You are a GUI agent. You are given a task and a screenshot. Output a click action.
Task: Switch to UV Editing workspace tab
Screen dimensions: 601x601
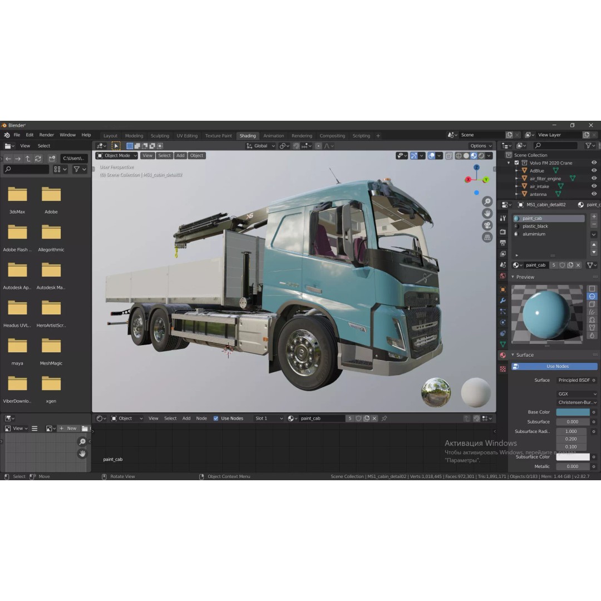tap(187, 136)
